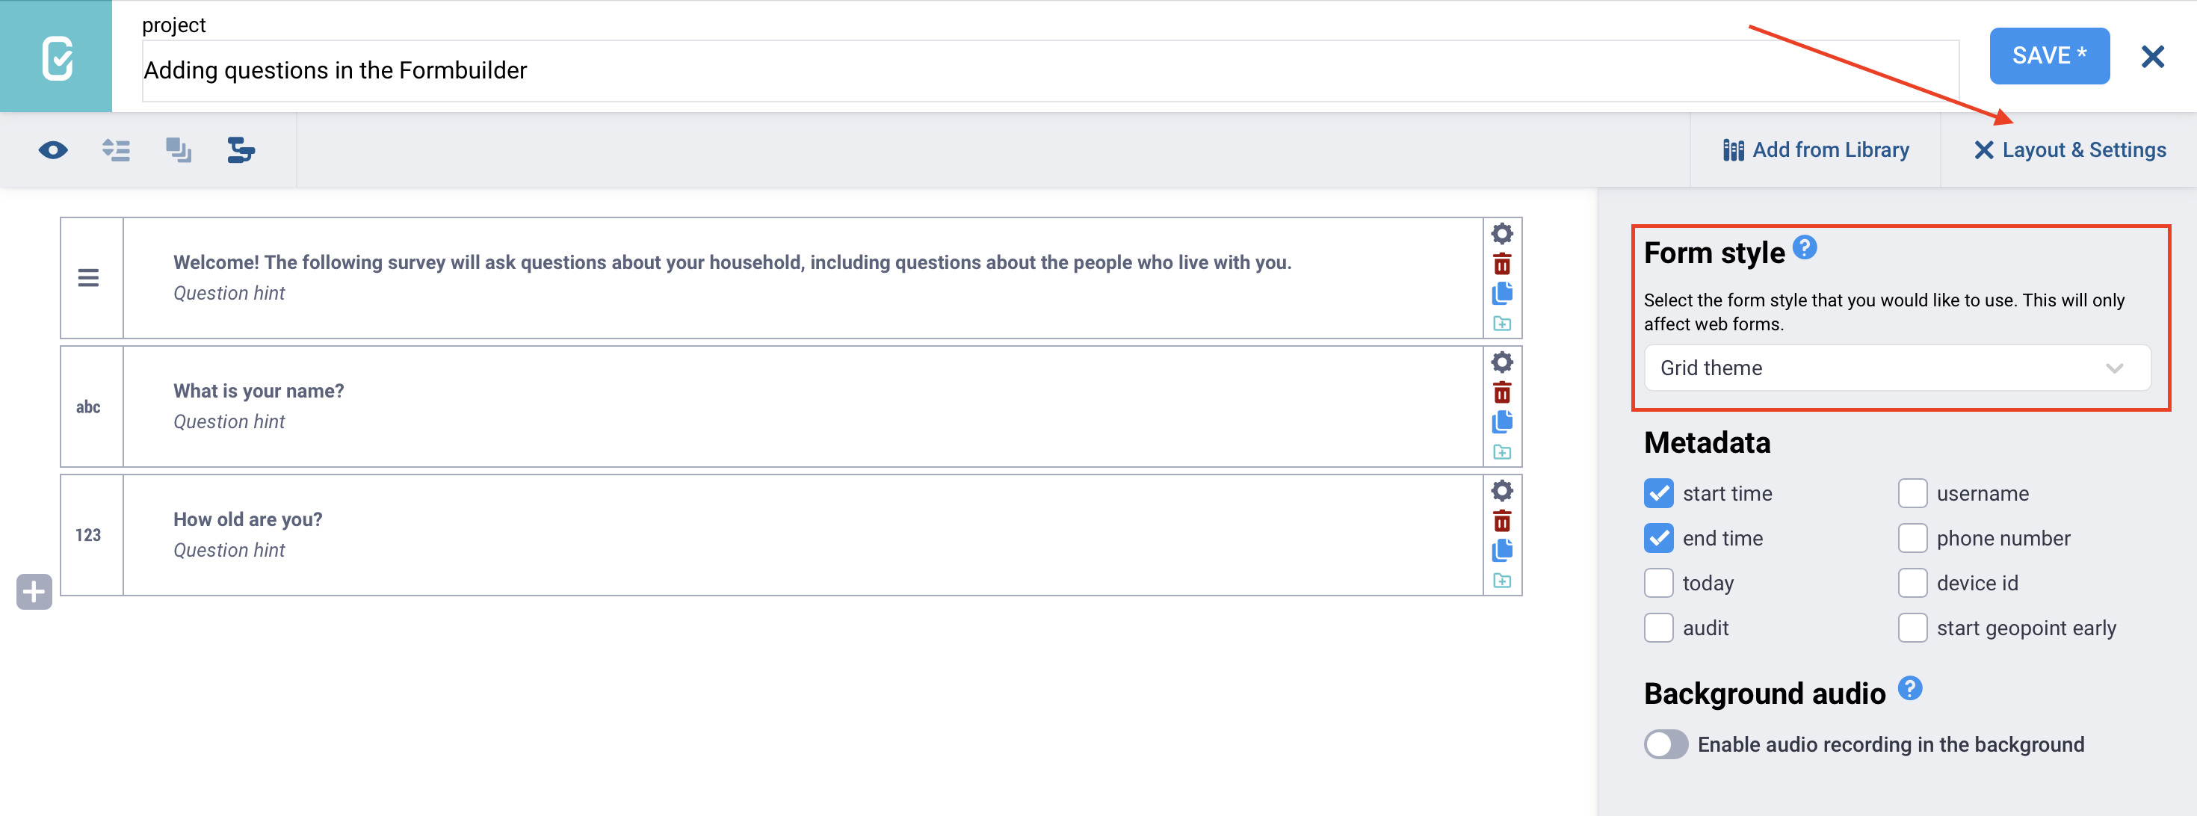Click the Form style help icon
The image size is (2197, 816).
[1805, 248]
